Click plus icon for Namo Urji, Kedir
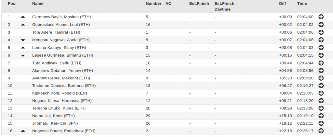 pos(321,116)
